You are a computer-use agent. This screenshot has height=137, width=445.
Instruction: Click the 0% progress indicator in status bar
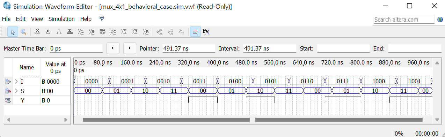(399, 134)
